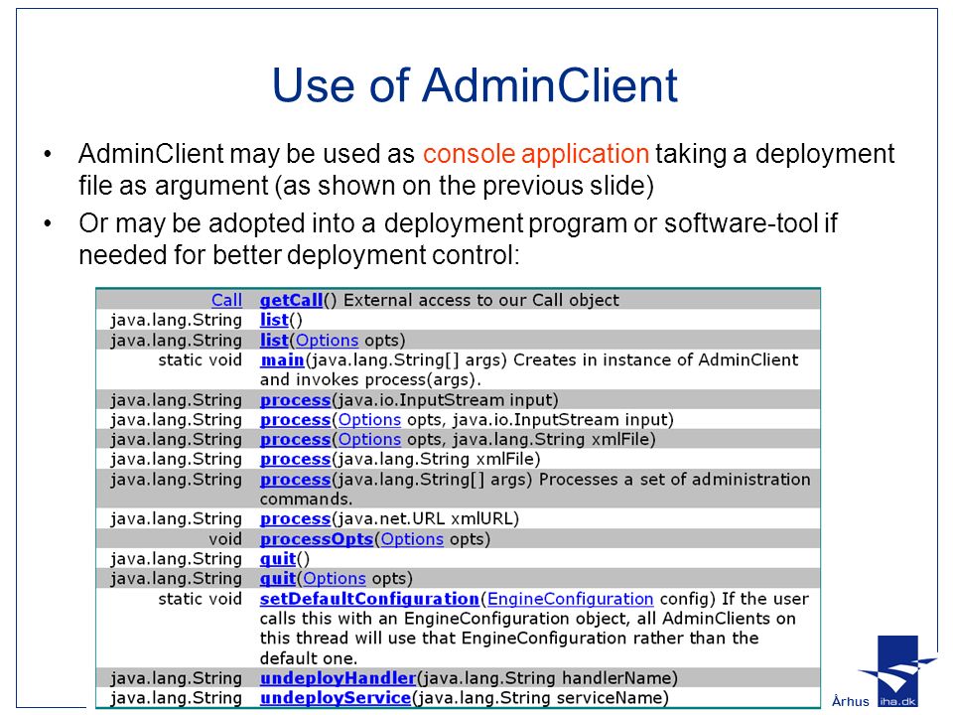Open the processOpts method link
Image resolution: width=953 pixels, height=715 pixels.
317,539
